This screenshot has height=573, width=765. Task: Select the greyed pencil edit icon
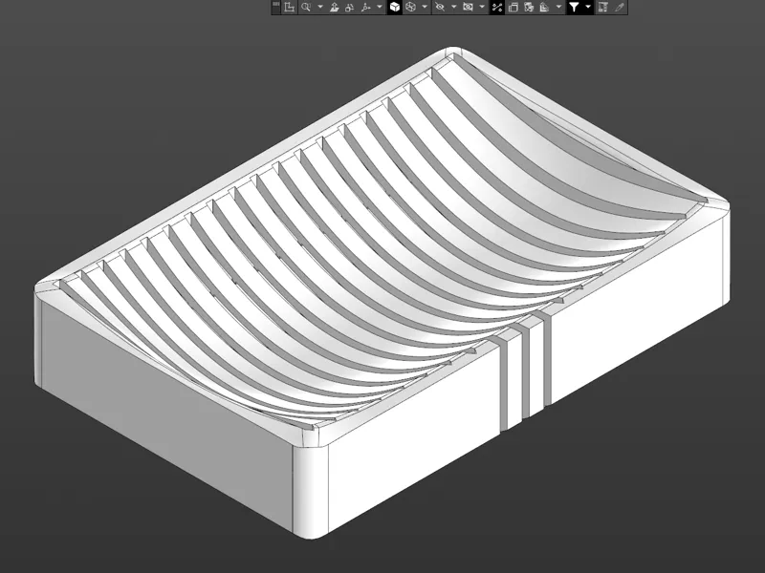tap(619, 7)
